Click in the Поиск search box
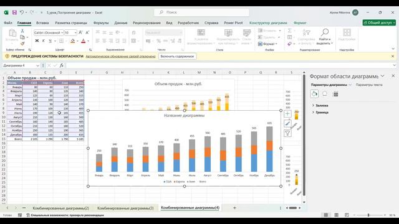Image resolution: width=399 pixels, height=224 pixels. coord(201,12)
